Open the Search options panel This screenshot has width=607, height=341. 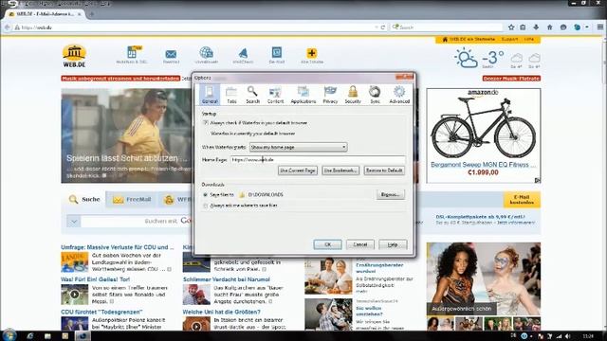(252, 95)
